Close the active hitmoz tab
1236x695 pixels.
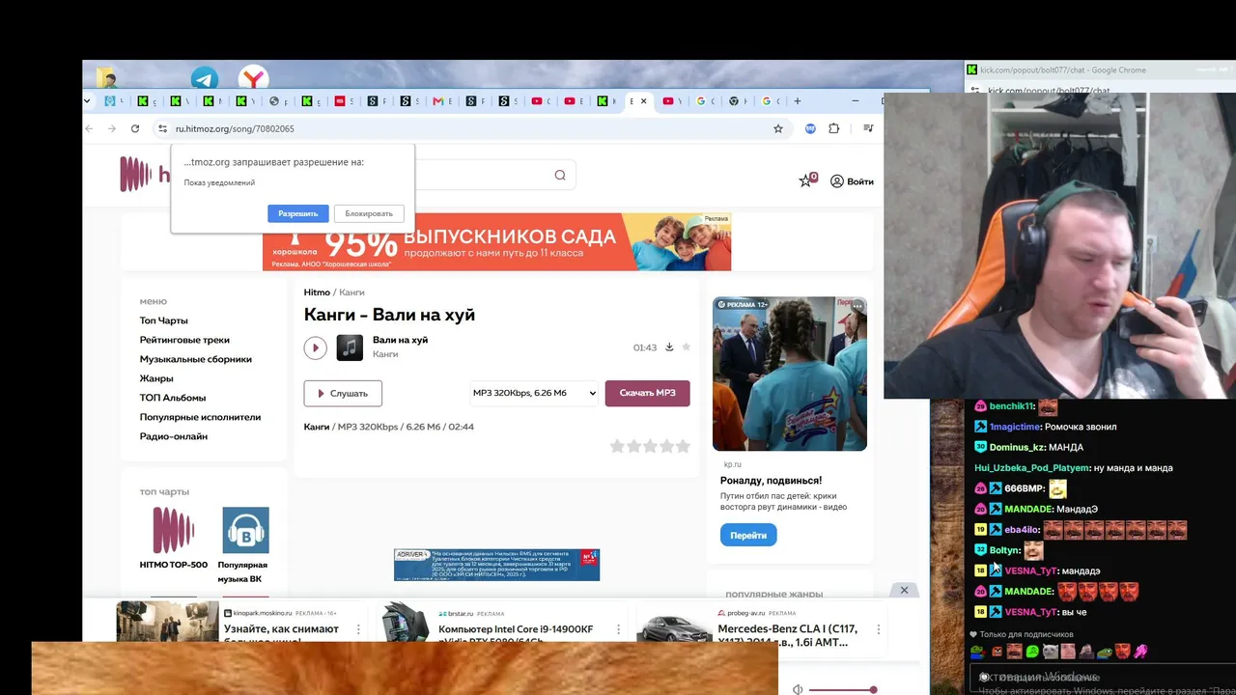click(x=643, y=101)
